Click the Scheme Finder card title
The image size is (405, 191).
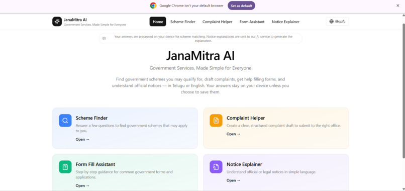tap(91, 118)
